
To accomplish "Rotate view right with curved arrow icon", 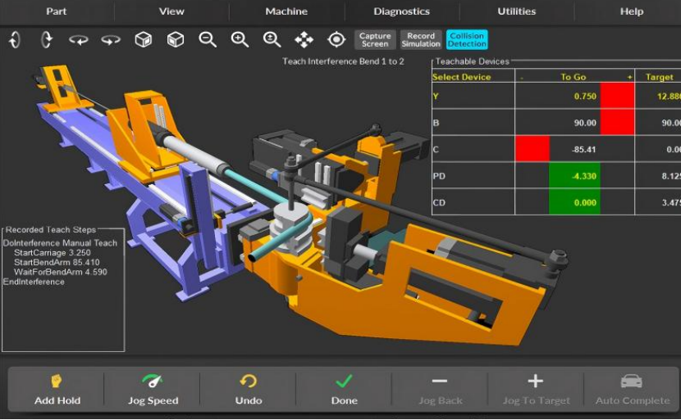I will click(111, 40).
